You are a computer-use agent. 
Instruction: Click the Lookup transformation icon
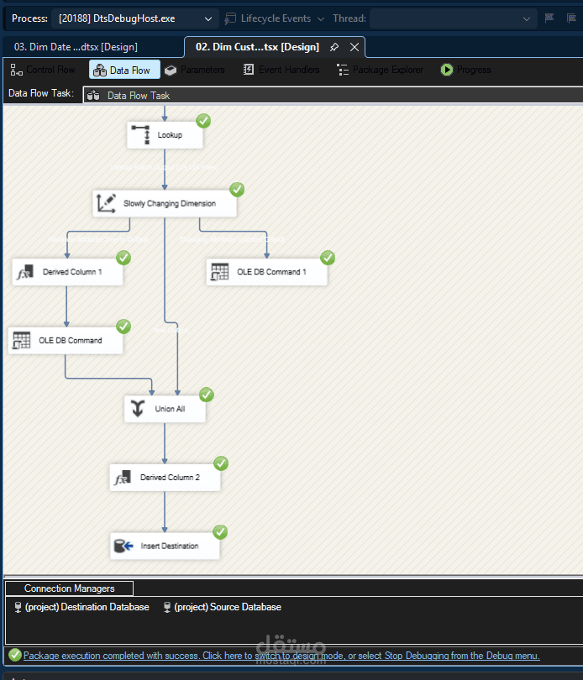pos(141,134)
